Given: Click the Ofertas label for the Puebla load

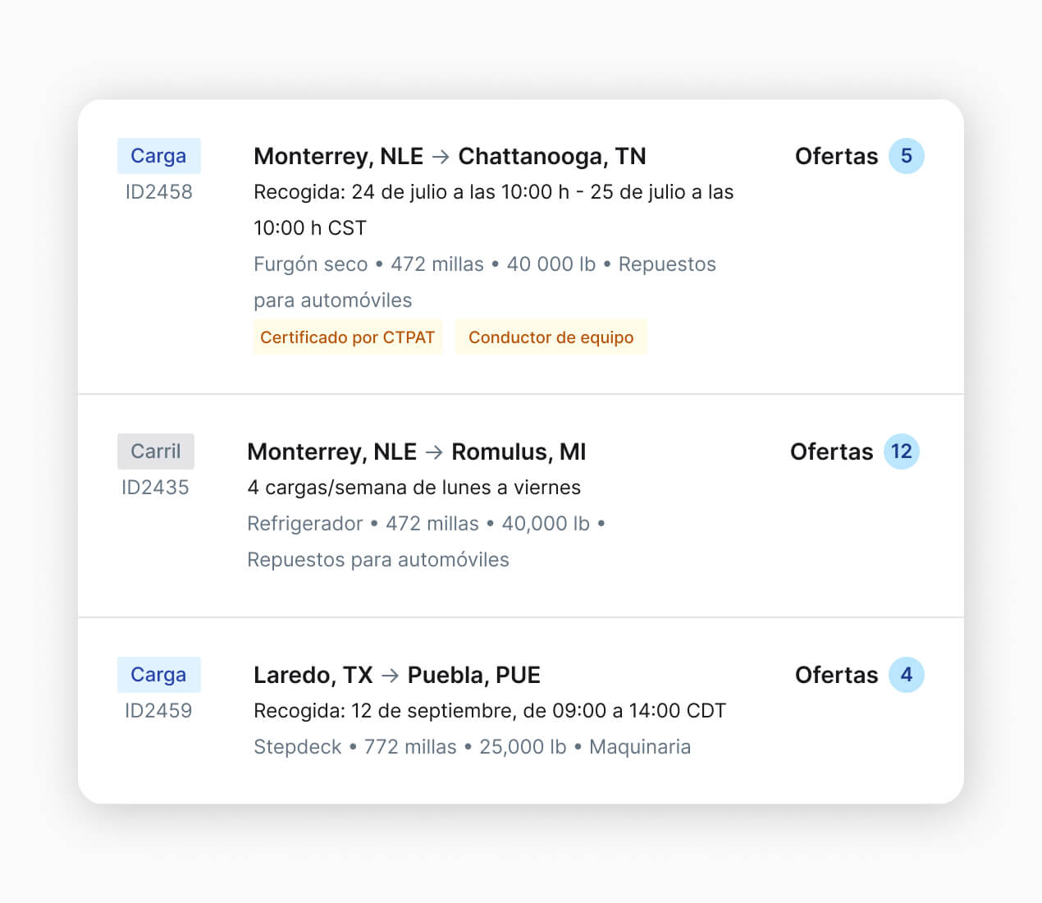Looking at the screenshot, I should [x=836, y=675].
